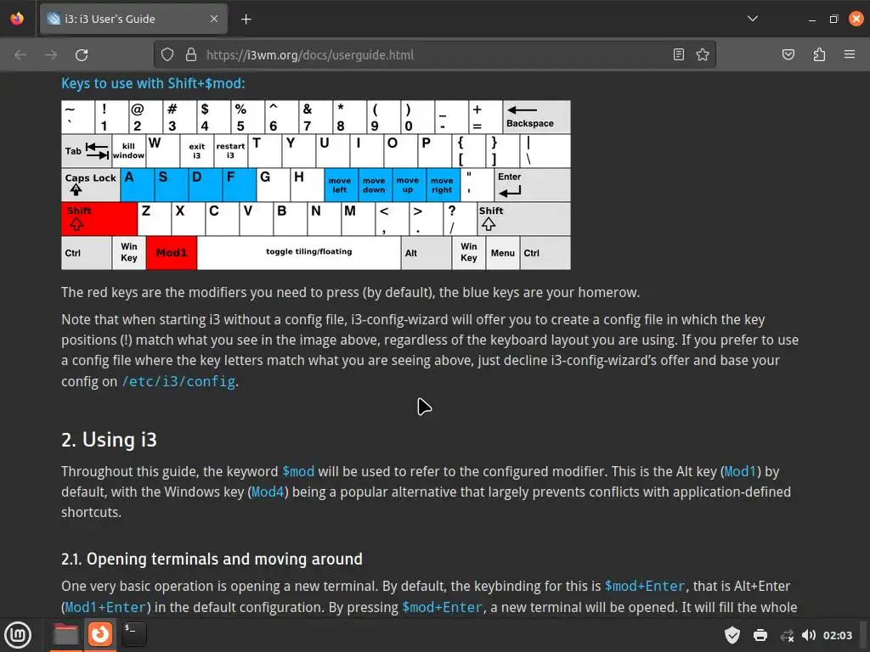The width and height of the screenshot is (870, 652).
Task: Toggle reader view icon
Action: point(679,55)
